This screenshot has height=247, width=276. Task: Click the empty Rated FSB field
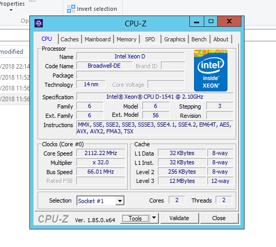click(x=101, y=181)
